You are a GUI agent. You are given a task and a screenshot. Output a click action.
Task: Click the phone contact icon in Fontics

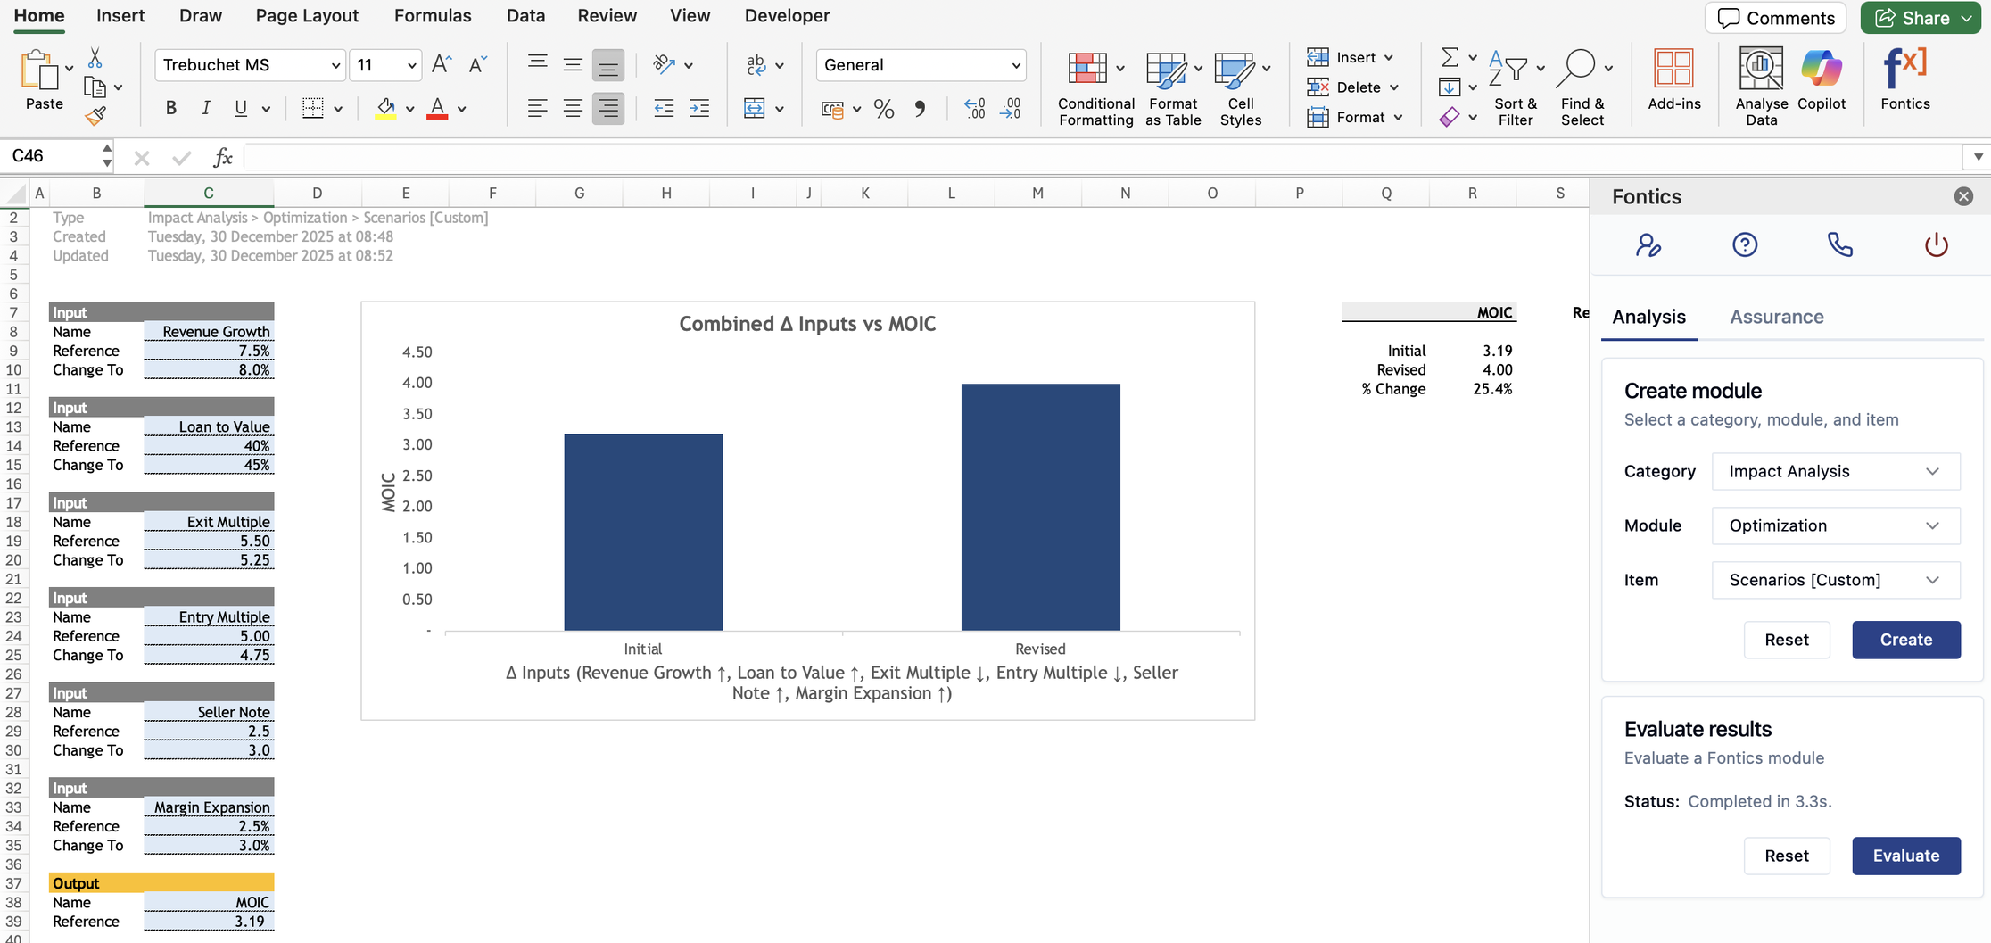(1839, 244)
